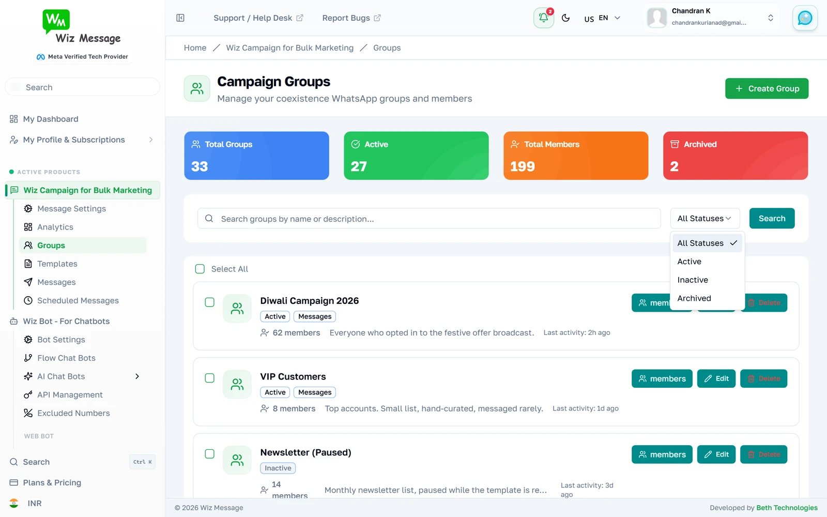Check the Select All checkbox
827x517 pixels.
tap(200, 269)
